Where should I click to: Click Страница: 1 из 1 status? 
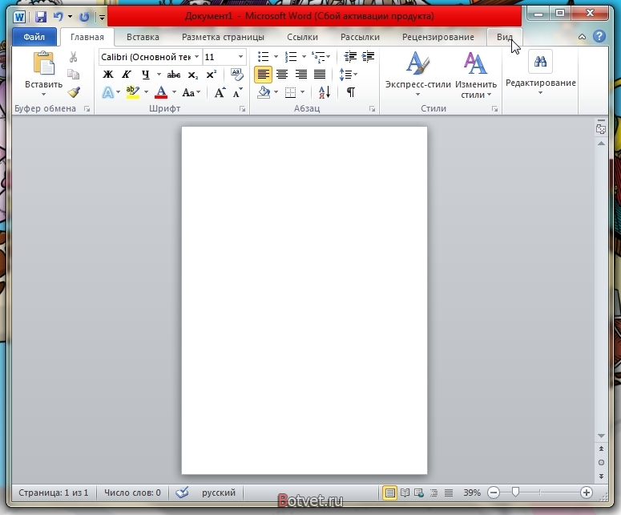(53, 493)
